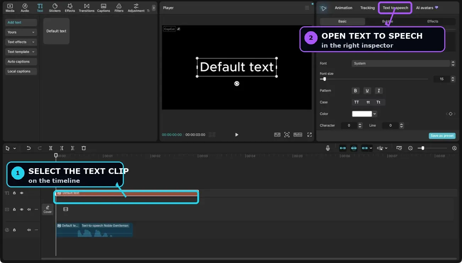Screen dimensions: 462x263
Task: Switch to the Tracking tab
Action: click(367, 8)
